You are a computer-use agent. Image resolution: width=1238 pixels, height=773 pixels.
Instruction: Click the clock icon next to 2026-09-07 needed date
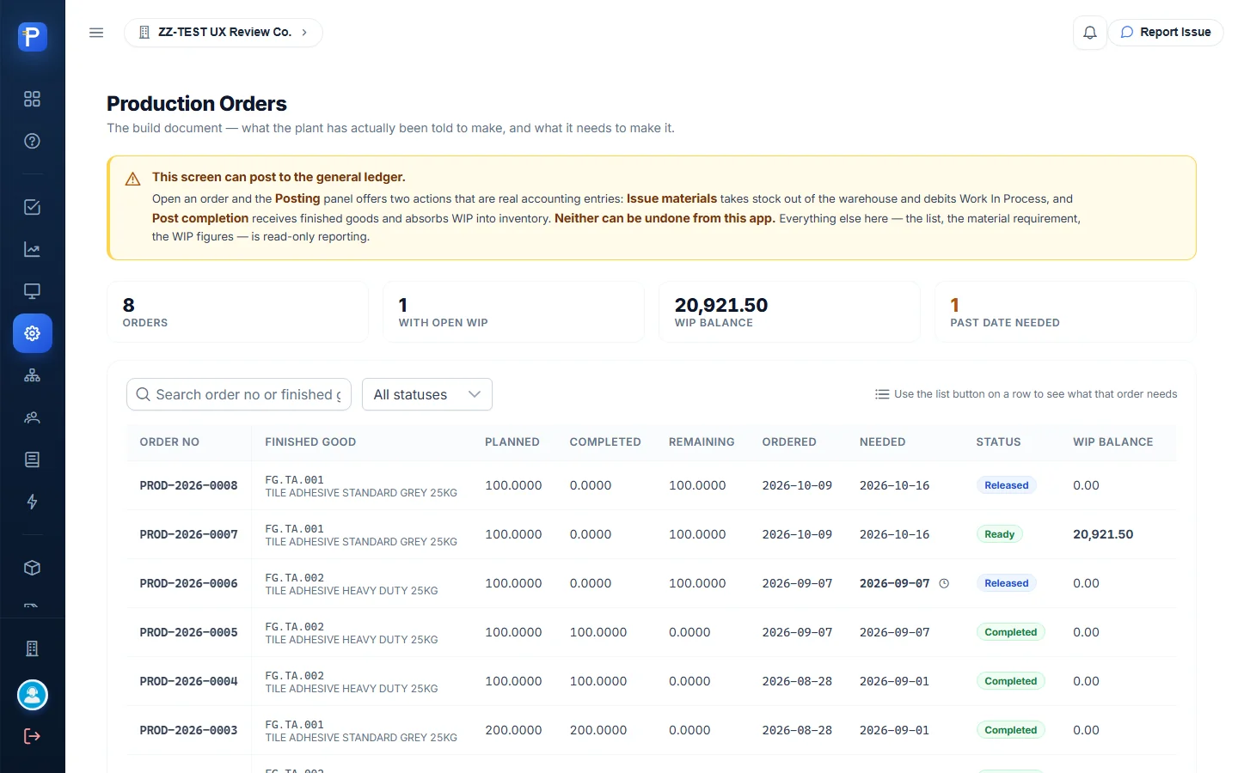(x=944, y=583)
